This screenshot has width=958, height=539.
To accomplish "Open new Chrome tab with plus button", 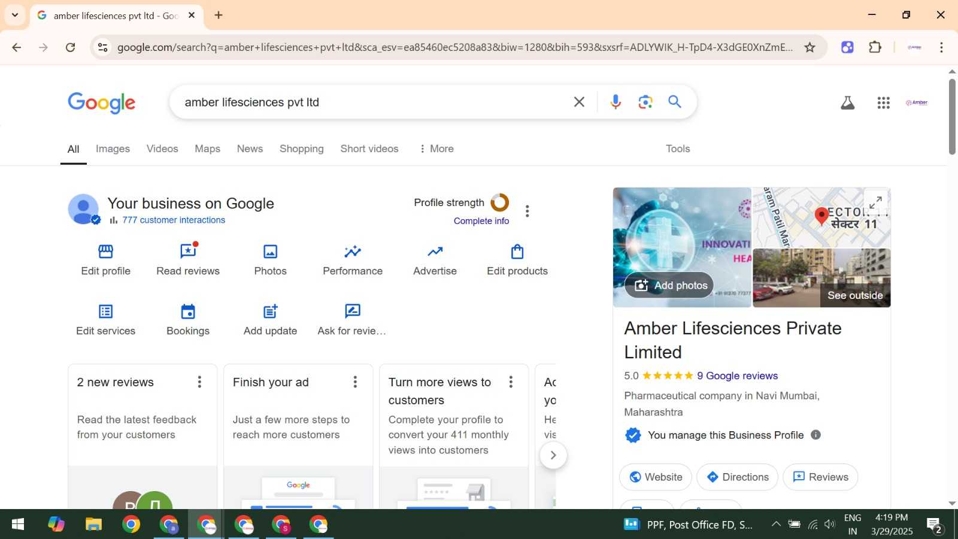I will [x=219, y=15].
